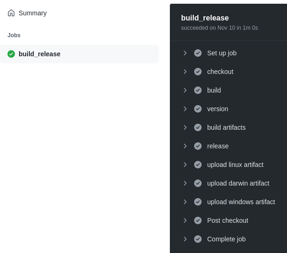Click the check icon for version step
The height and width of the screenshot is (253, 287).
[198, 109]
